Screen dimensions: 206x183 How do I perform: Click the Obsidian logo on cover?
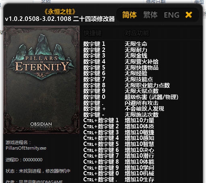(41, 125)
